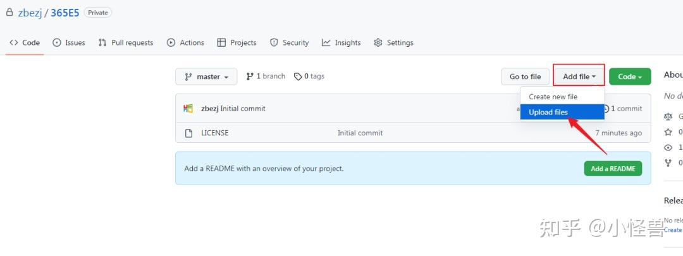Click the private repository lock icon
The width and height of the screenshot is (683, 256).
(x=9, y=12)
